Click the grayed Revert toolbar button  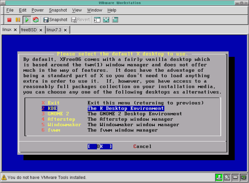(x=81, y=20)
